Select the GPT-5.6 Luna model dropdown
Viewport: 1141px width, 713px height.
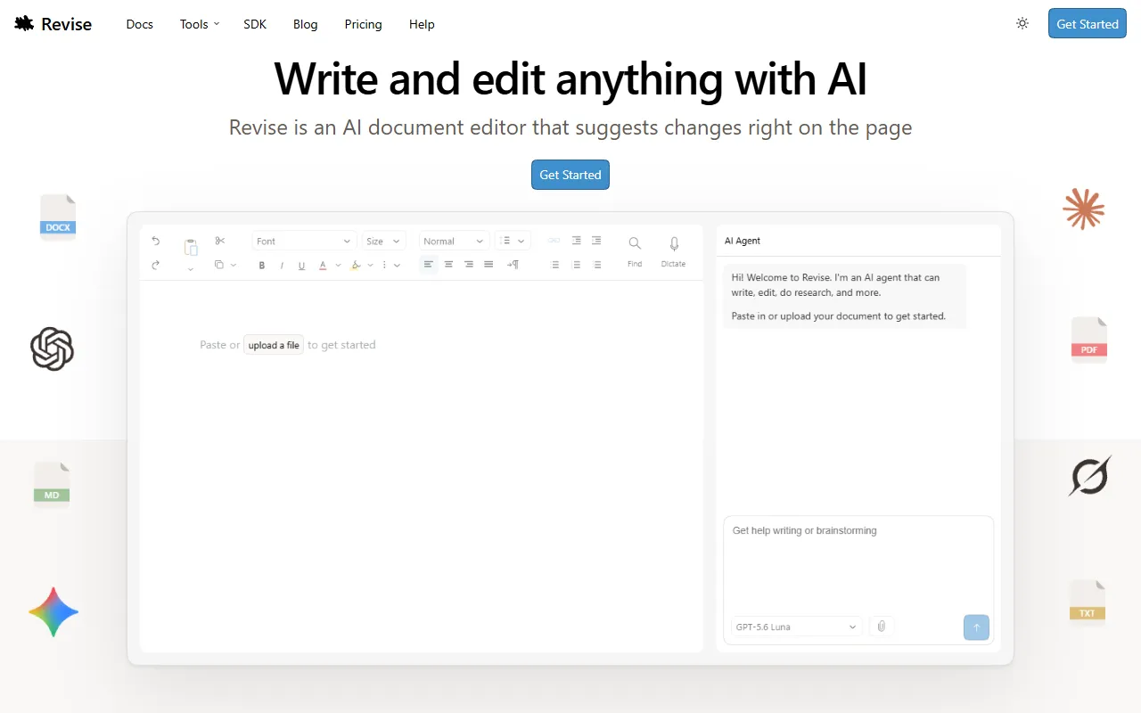click(x=796, y=627)
